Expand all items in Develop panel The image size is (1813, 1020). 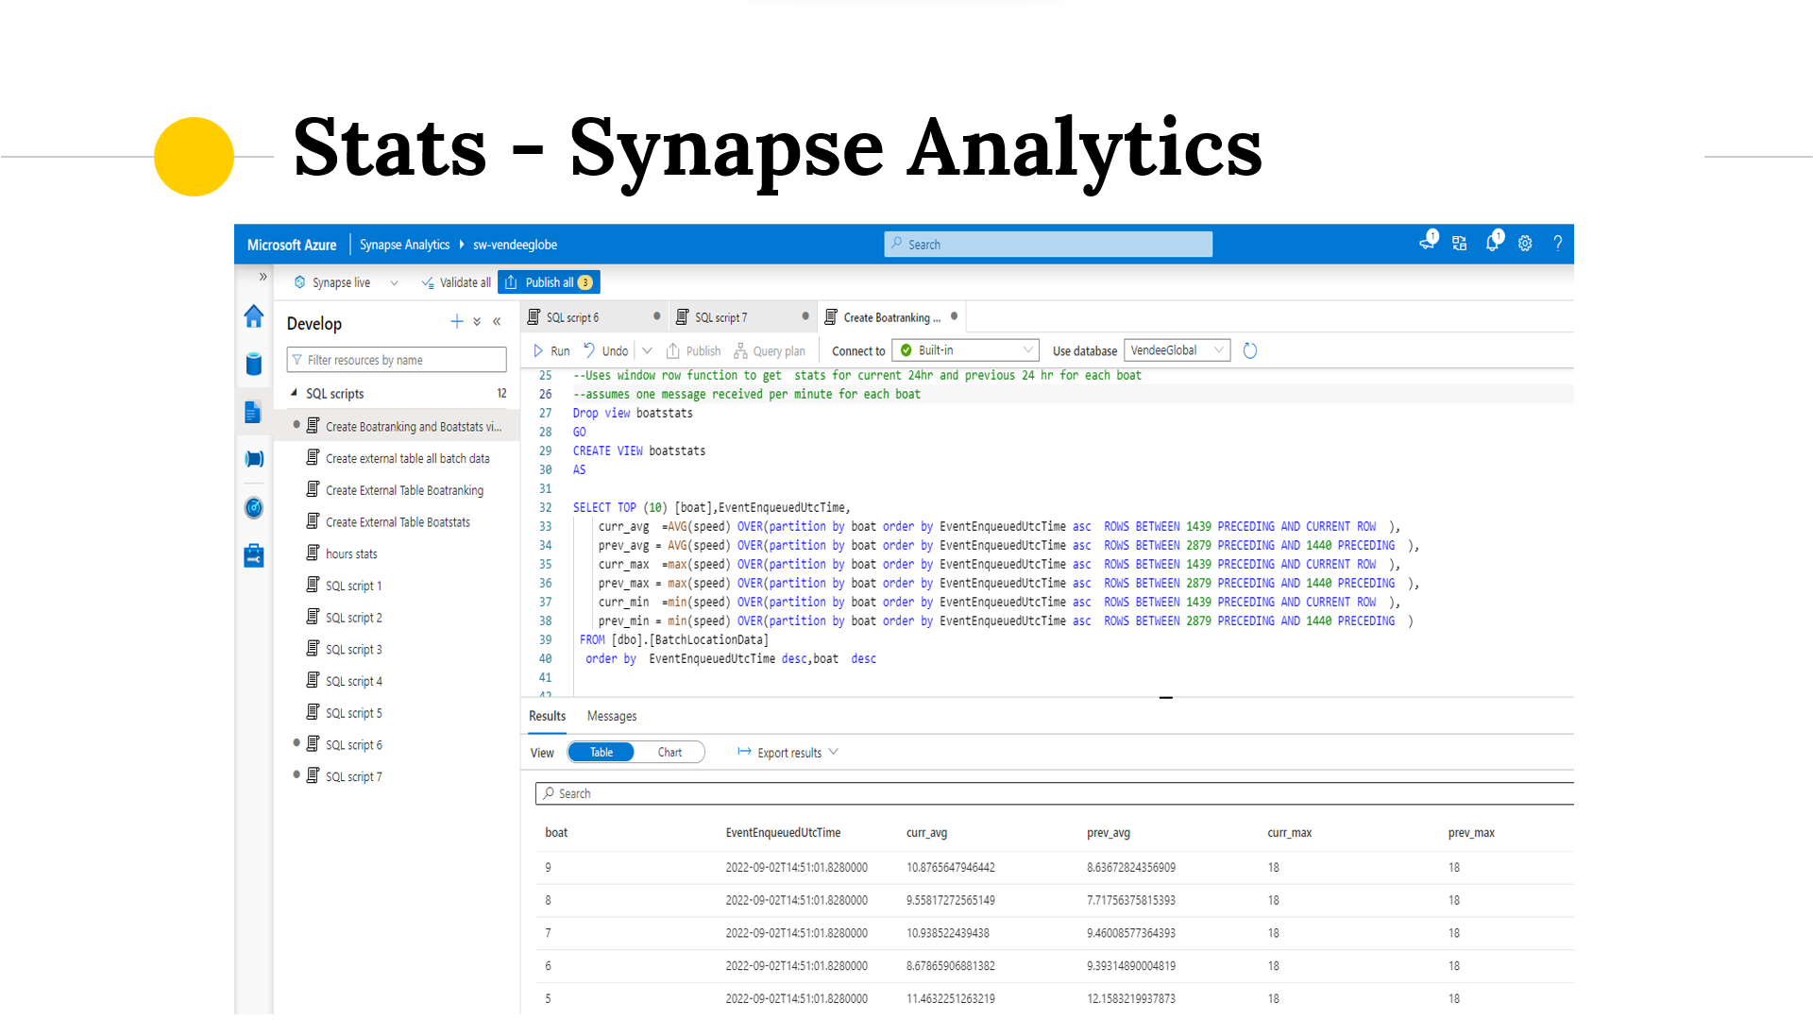pyautogui.click(x=477, y=322)
